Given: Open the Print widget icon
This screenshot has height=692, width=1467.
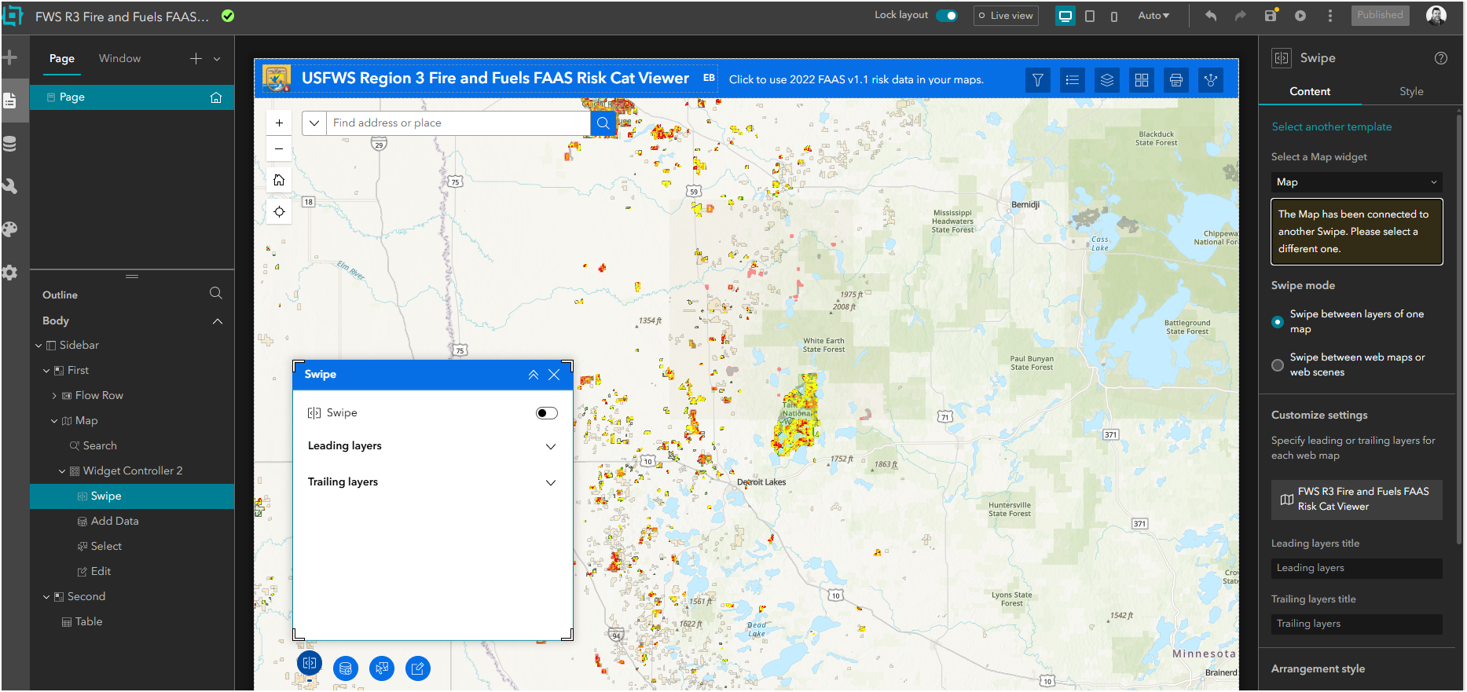Looking at the screenshot, I should [1176, 79].
